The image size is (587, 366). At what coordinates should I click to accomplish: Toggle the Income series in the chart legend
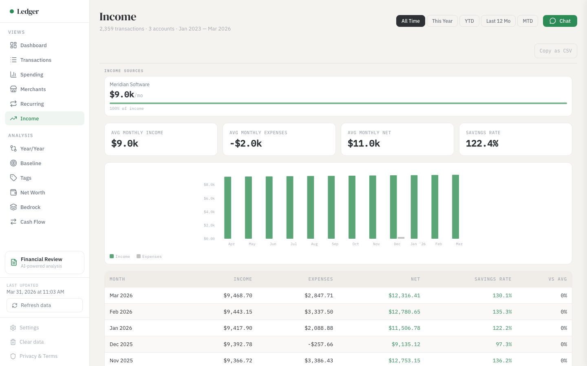tap(119, 256)
